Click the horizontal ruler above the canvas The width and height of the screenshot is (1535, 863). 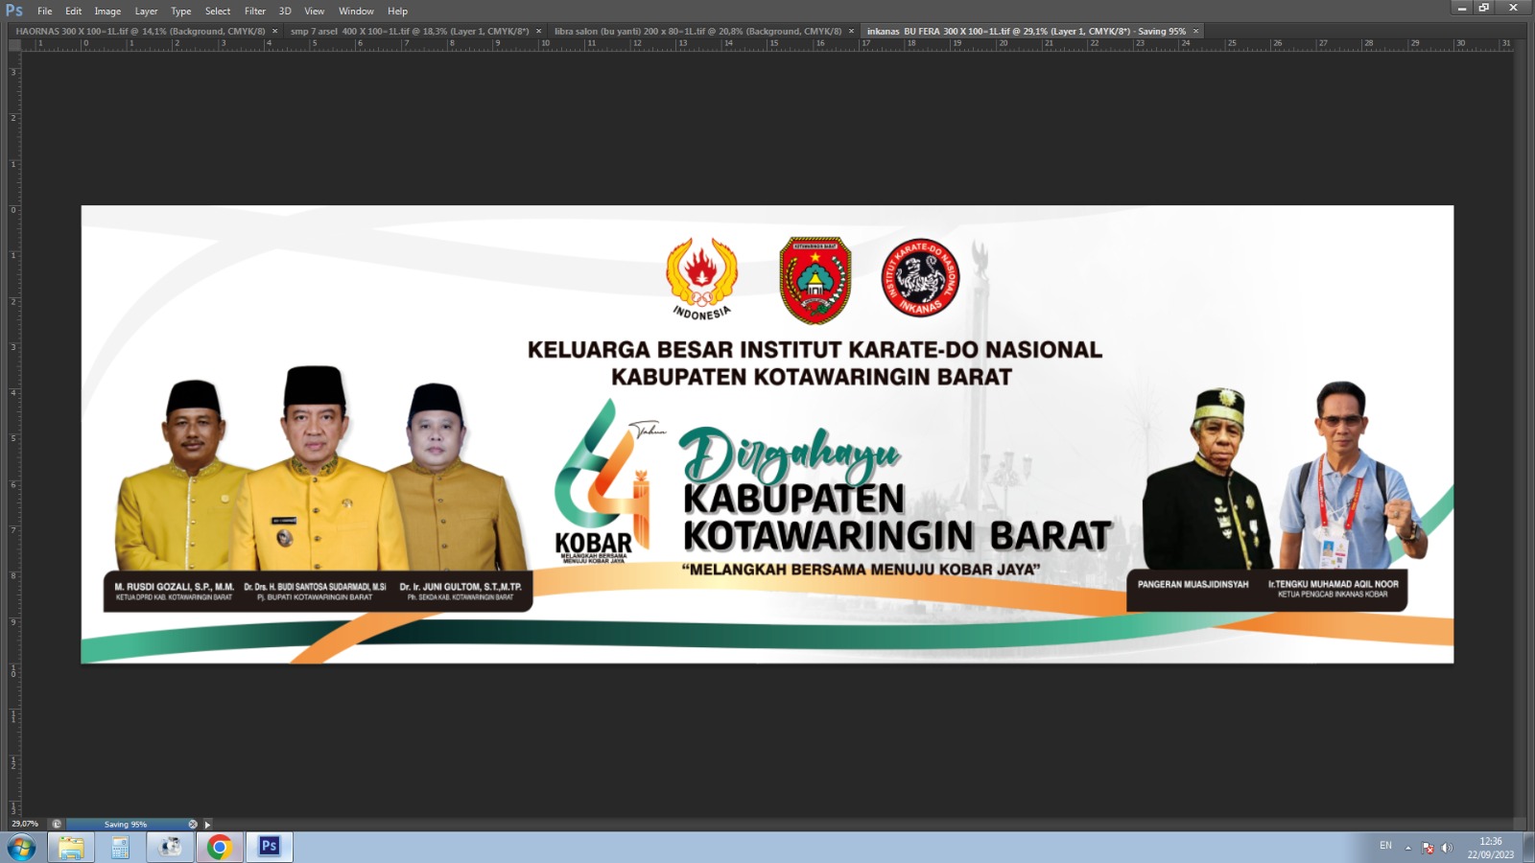[767, 44]
